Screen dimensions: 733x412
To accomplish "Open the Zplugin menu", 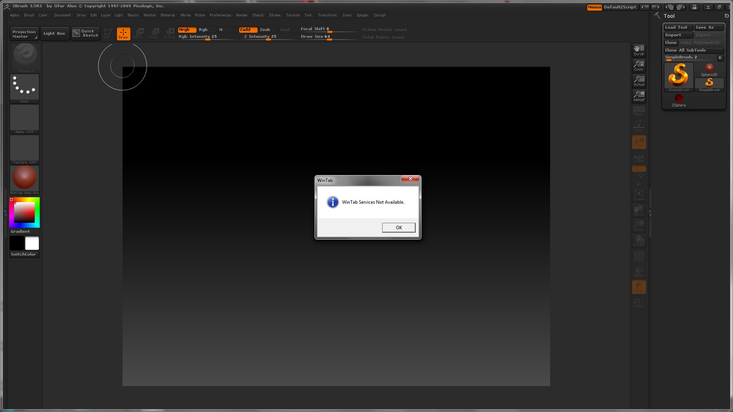I will pos(362,15).
